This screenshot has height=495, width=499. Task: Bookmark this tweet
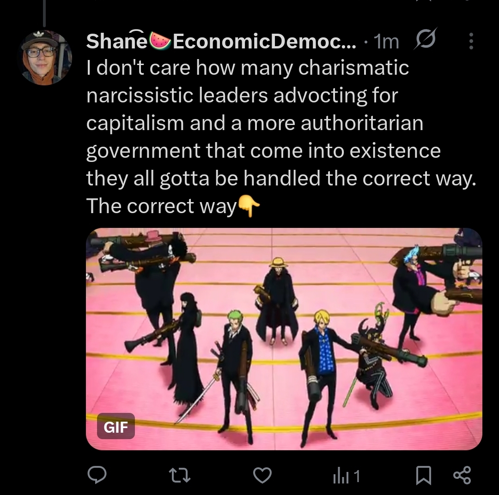[x=424, y=475]
